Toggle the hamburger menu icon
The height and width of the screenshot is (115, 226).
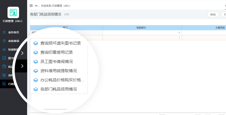pyautogui.click(x=31, y=6)
